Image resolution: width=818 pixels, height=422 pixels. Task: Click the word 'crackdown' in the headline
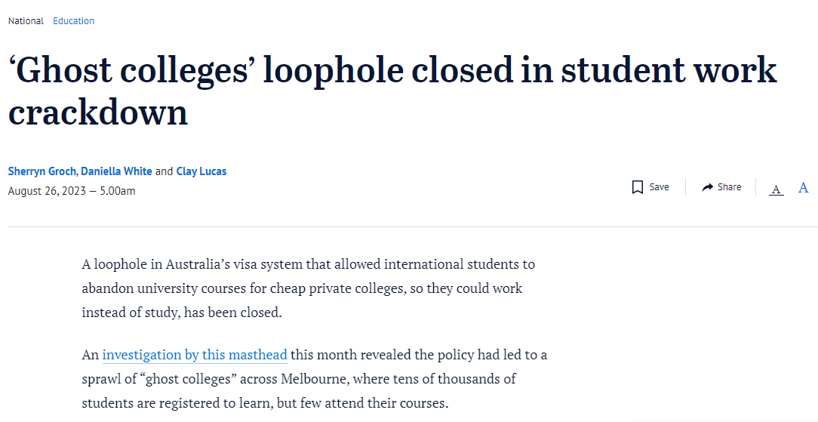coord(98,112)
